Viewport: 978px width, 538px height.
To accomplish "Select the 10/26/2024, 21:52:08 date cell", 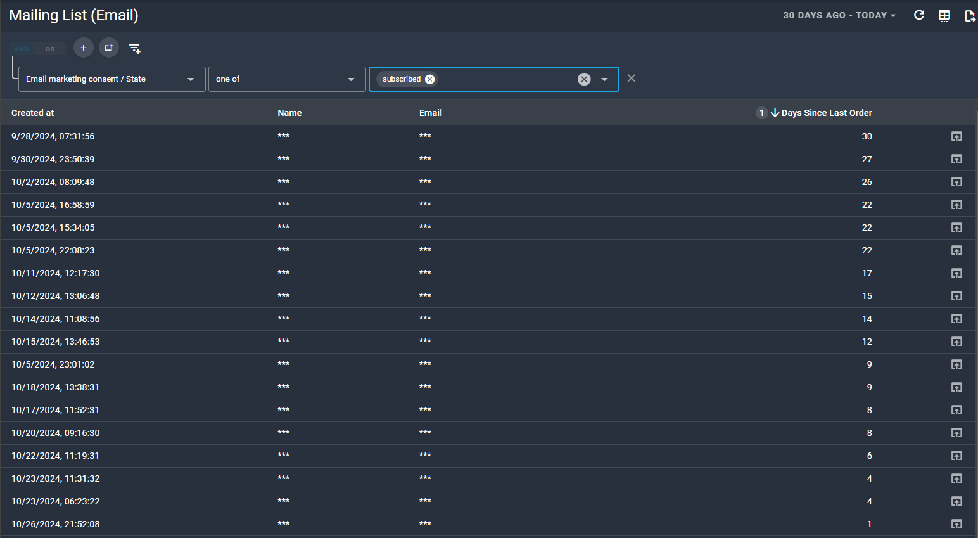I will (56, 524).
